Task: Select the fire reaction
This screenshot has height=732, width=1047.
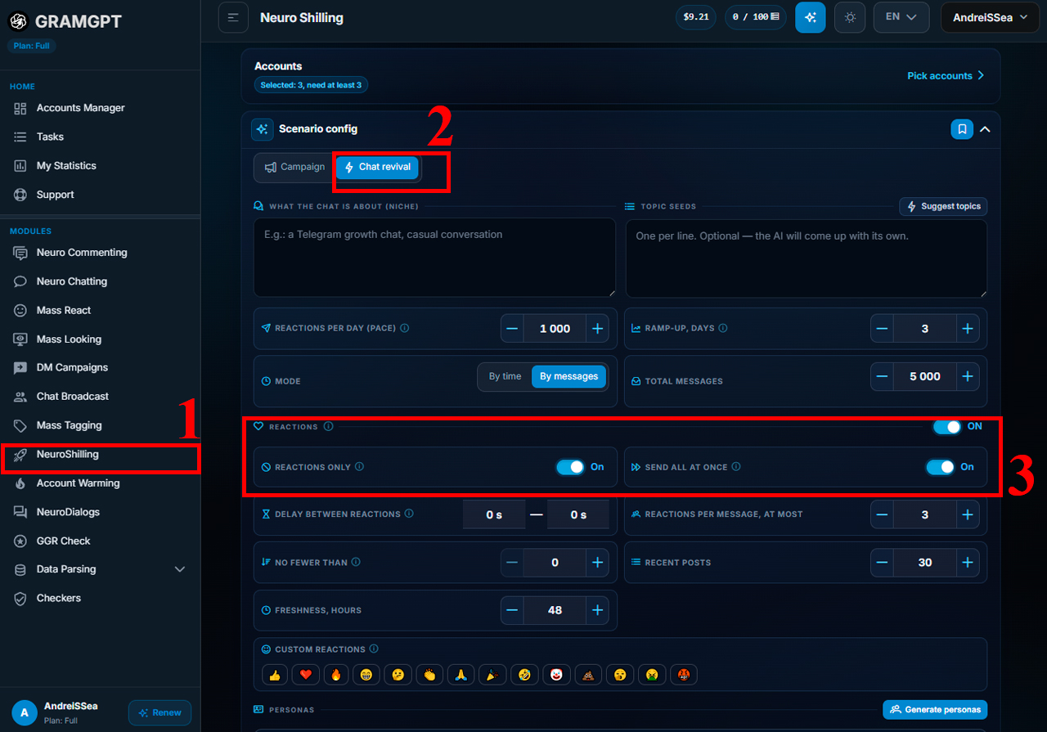Action: (x=335, y=675)
